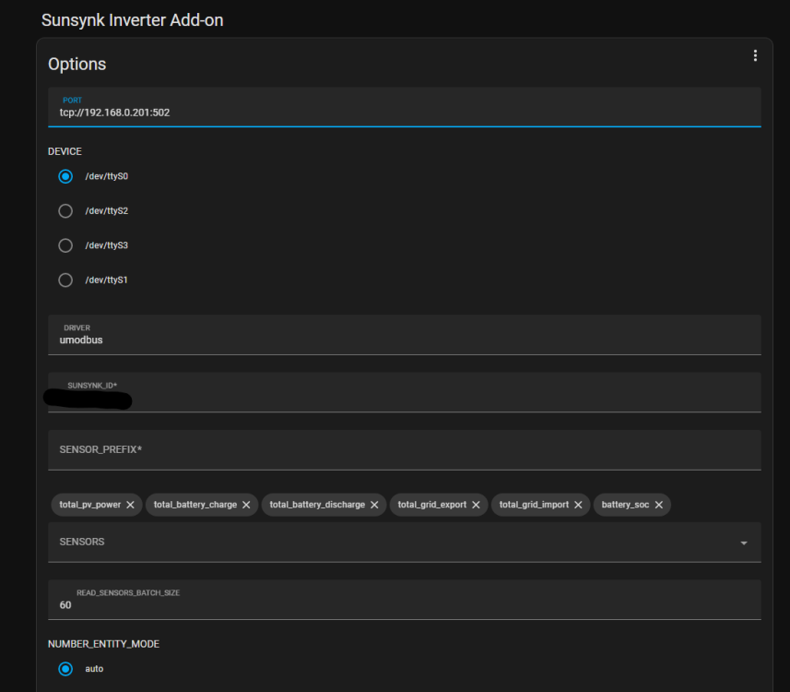790x692 pixels.
Task: Click the empty SENSOR_PREFIX field
Action: coord(404,450)
